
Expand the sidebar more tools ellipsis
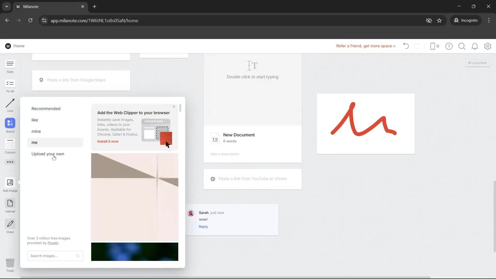coord(10,162)
